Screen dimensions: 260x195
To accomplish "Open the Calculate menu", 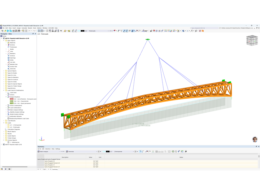I will coord(24,28).
